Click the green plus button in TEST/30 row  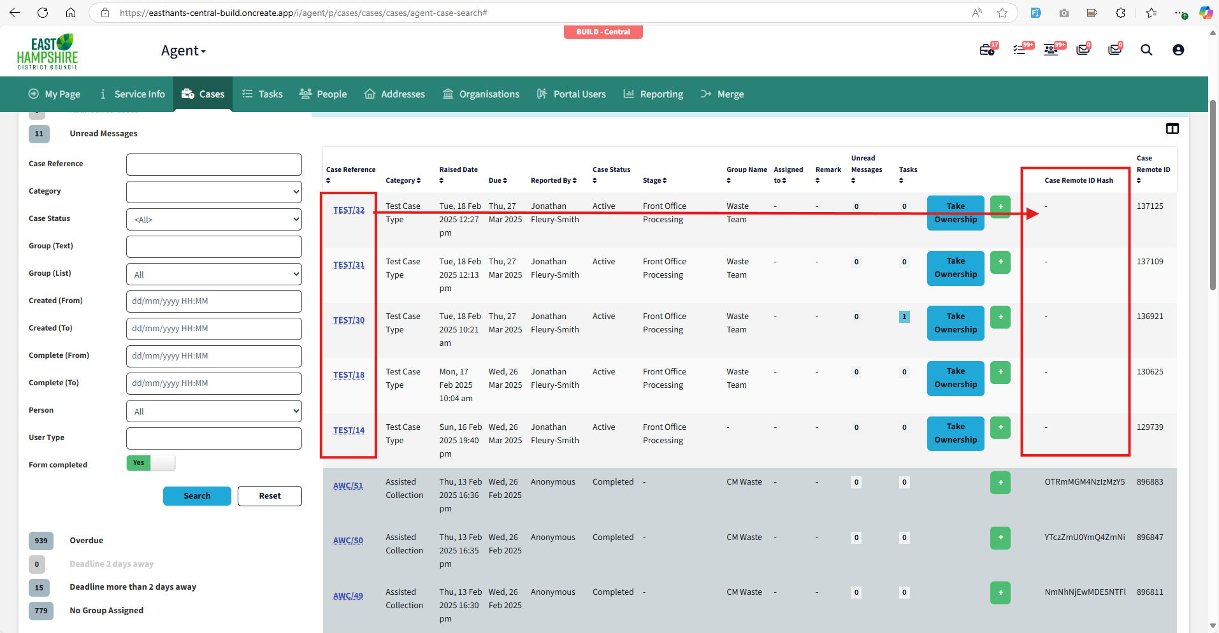pyautogui.click(x=1000, y=316)
